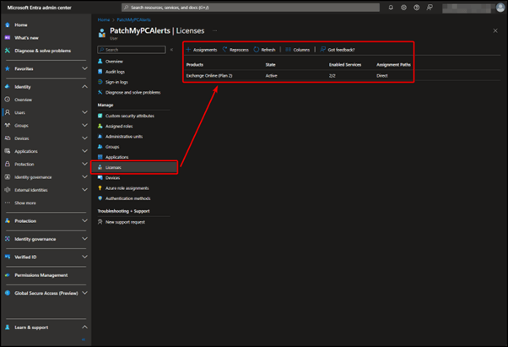
Task: Sort by the State column header
Action: click(x=270, y=65)
